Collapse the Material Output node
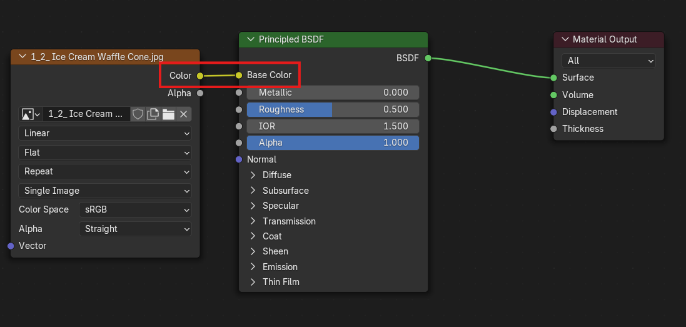The height and width of the screenshot is (327, 686). [565, 39]
